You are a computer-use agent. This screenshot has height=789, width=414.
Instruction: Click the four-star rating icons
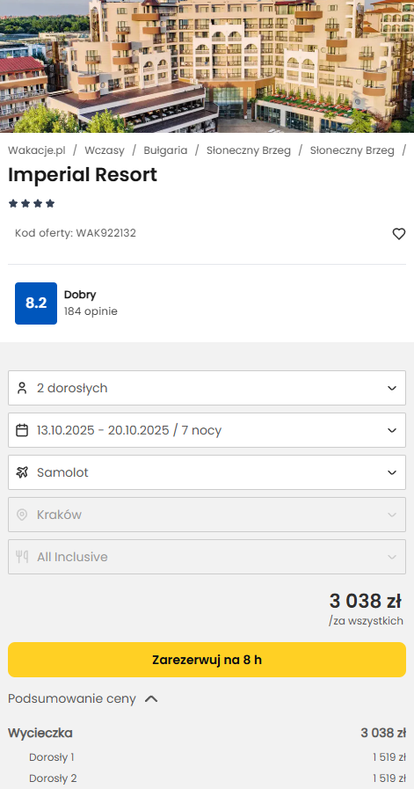32,204
